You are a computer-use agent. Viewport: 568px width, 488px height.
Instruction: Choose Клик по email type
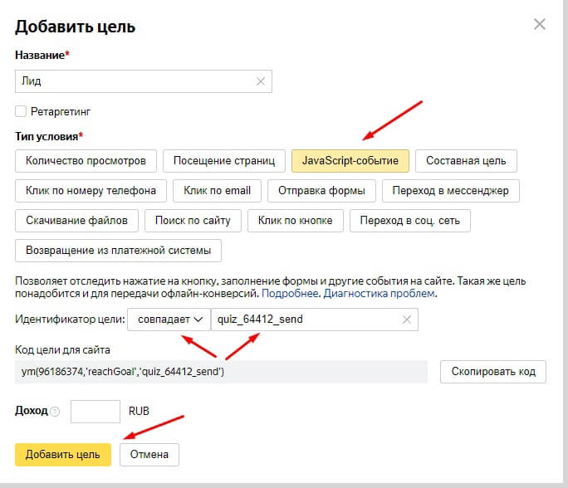coord(217,190)
